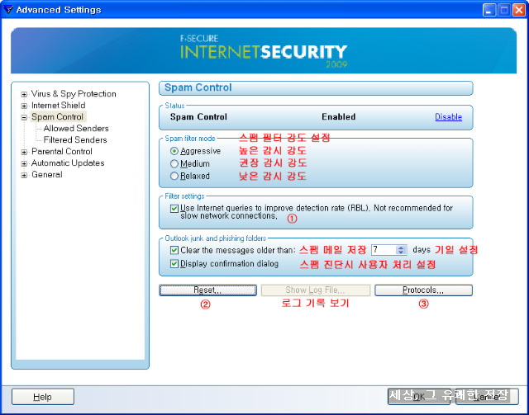Click the F-Secure title bar icon
The width and height of the screenshot is (529, 415).
(x=8, y=10)
